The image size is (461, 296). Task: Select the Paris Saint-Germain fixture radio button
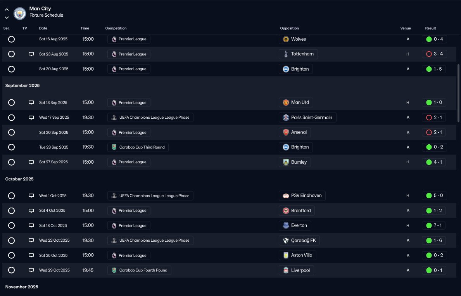[12, 118]
